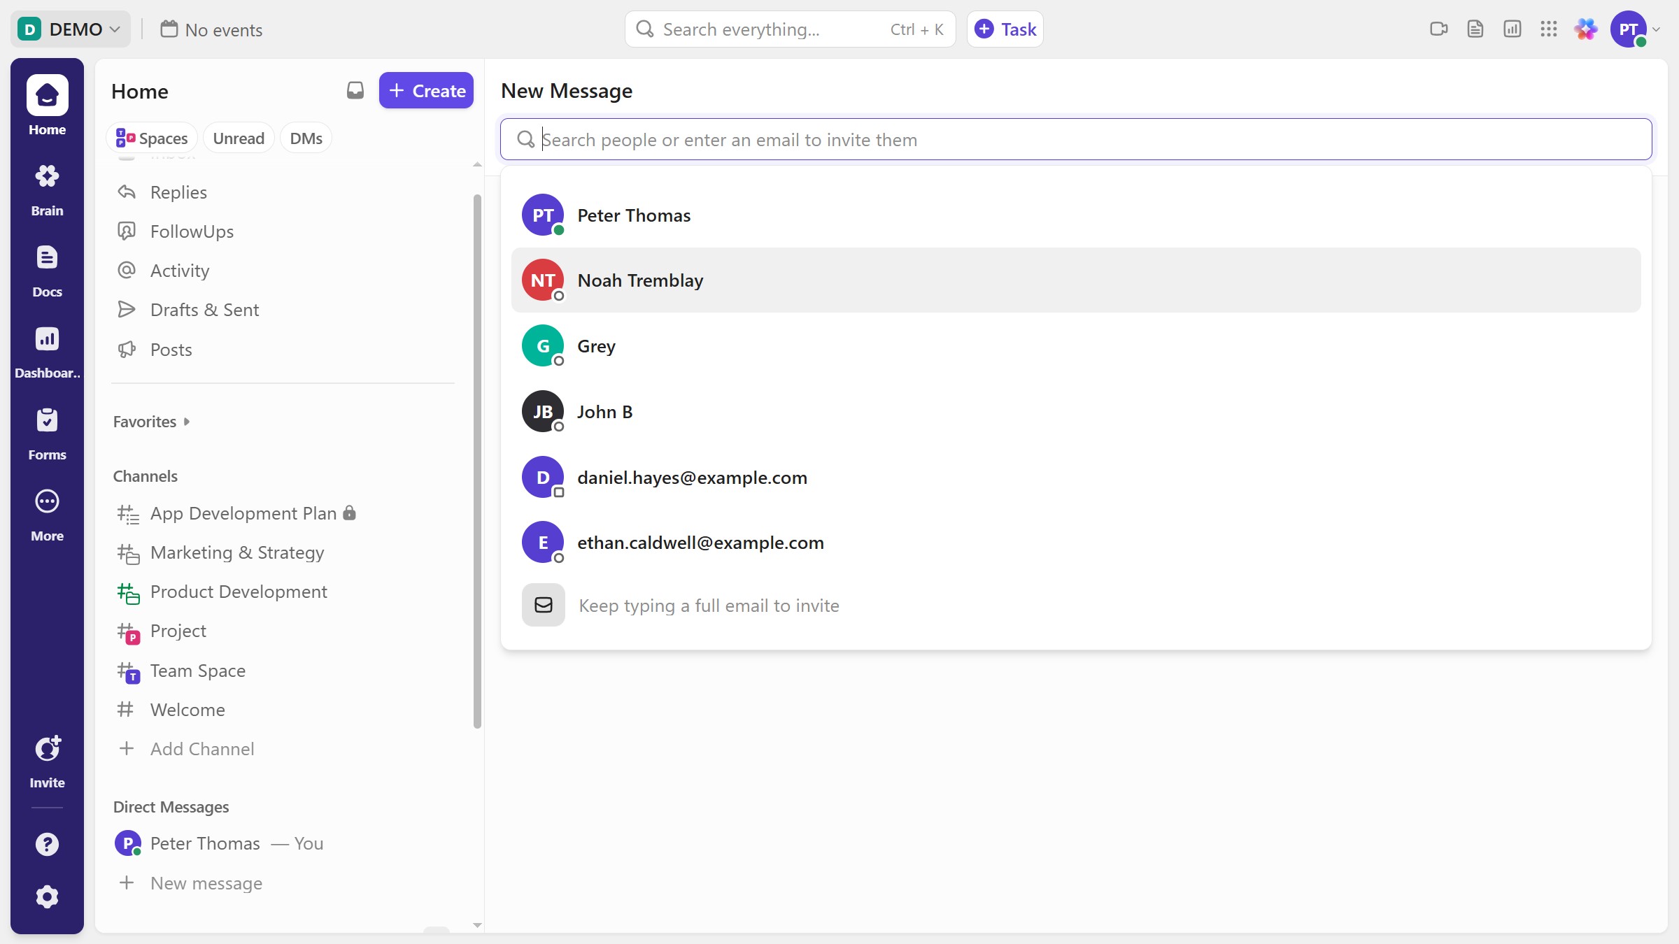Expand the DEMO workspace dropdown
Screen dimensions: 1679x944
click(x=70, y=29)
